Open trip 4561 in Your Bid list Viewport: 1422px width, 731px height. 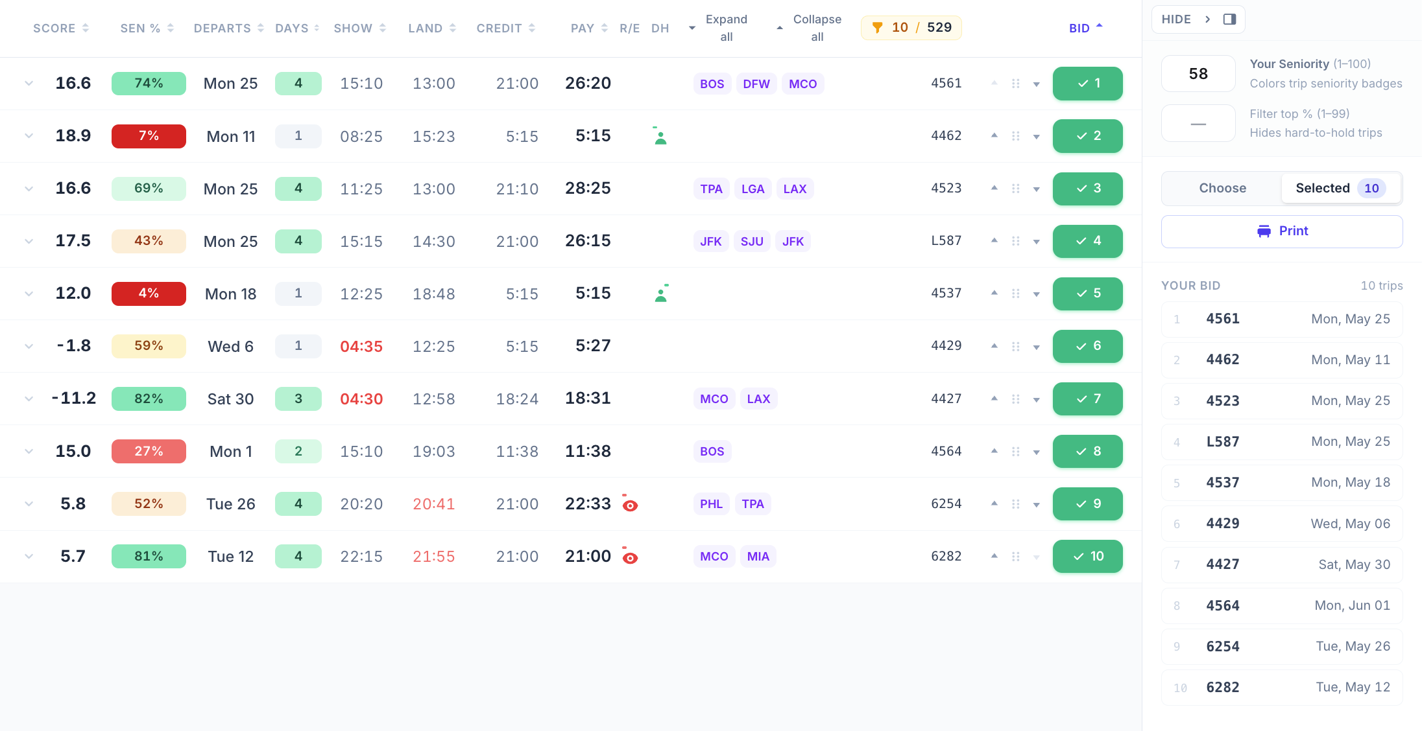pos(1282,319)
